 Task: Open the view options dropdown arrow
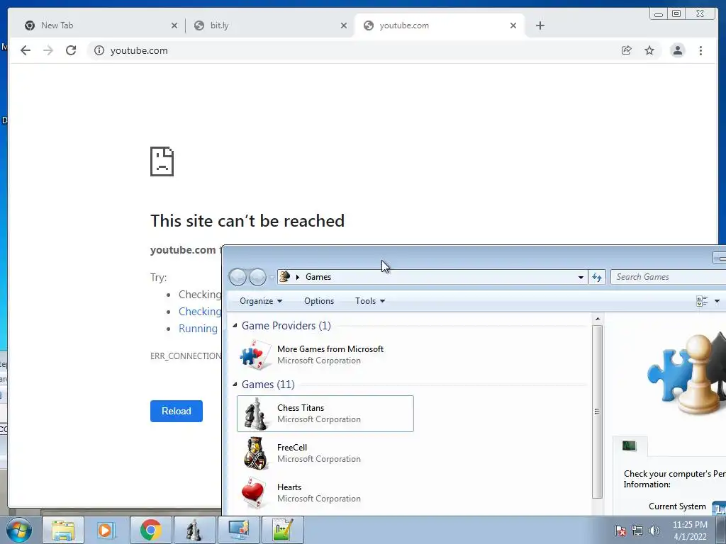point(717,301)
